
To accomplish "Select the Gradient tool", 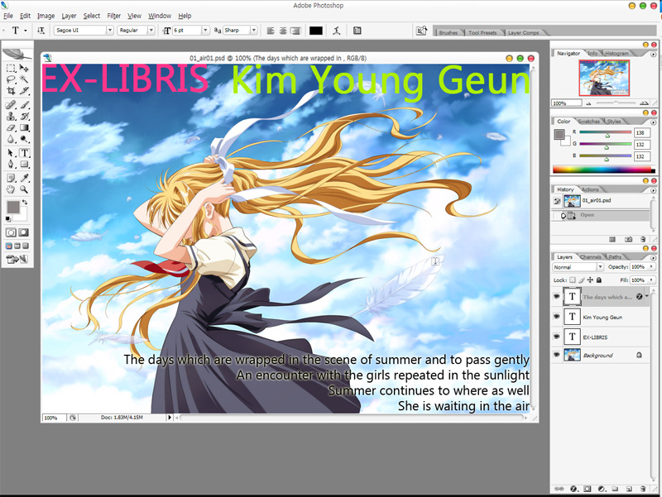I will coord(25,128).
